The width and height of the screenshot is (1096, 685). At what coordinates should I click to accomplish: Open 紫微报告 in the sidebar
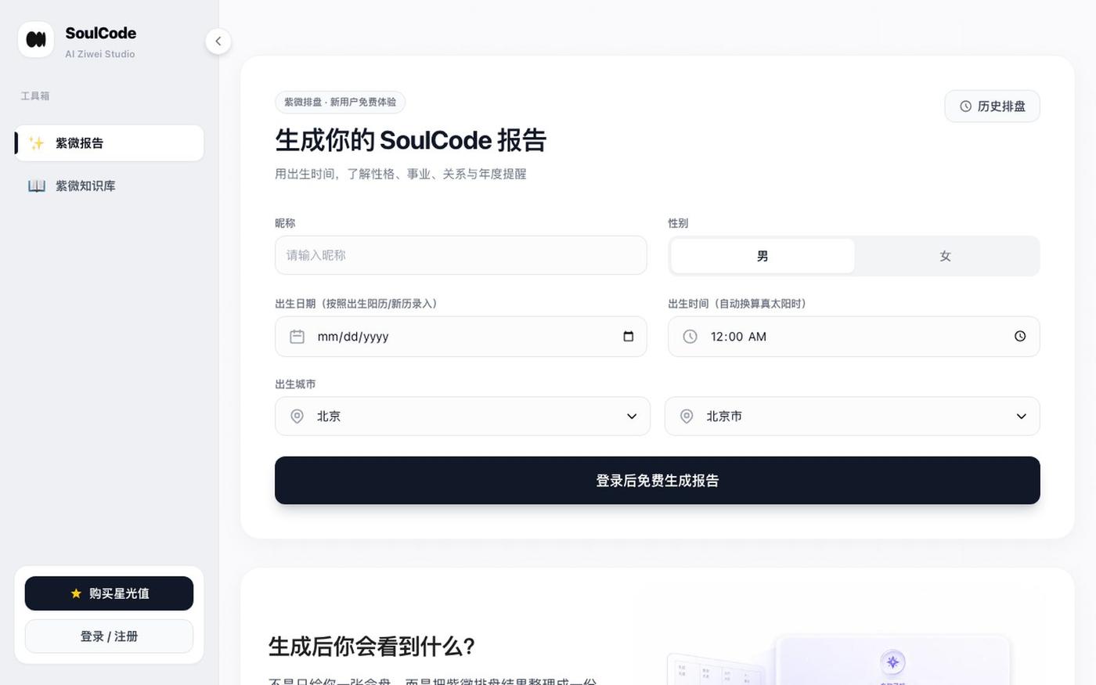coord(110,143)
